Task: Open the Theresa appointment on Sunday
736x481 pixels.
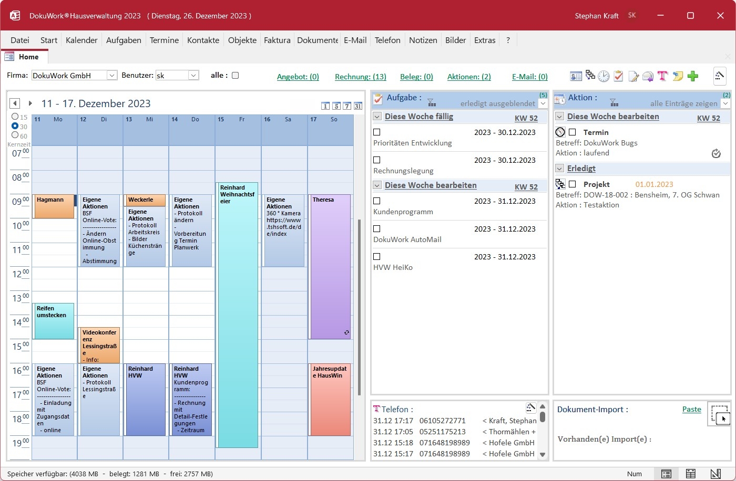Action: point(330,267)
